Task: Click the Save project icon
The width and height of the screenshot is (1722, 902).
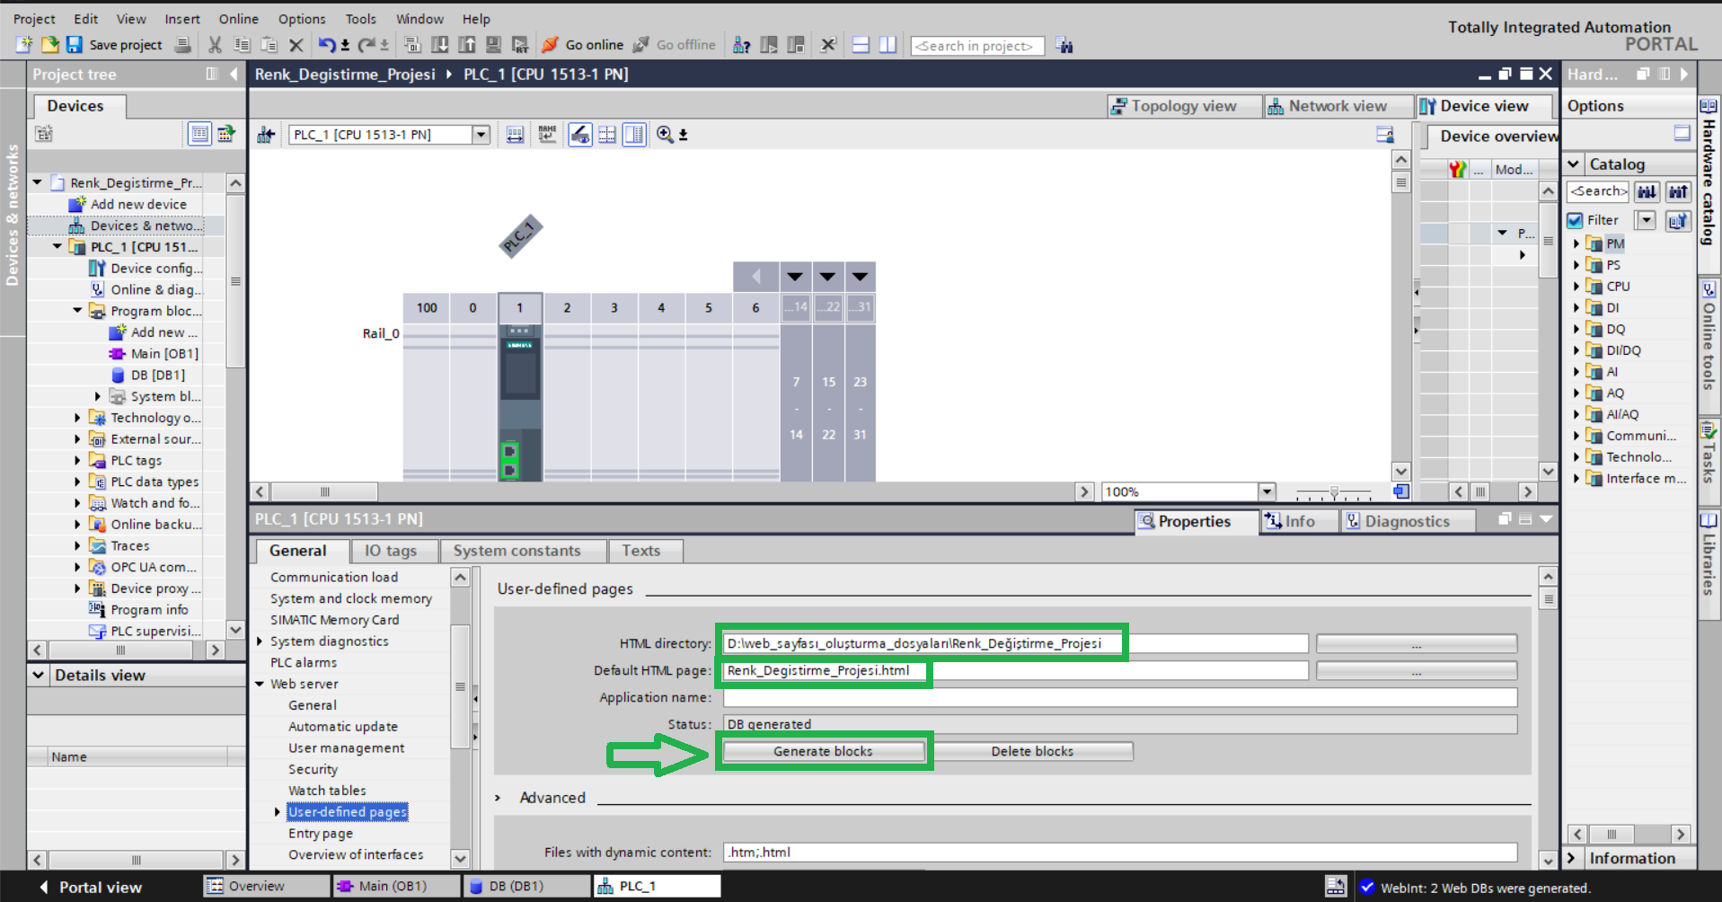Action: 75,45
